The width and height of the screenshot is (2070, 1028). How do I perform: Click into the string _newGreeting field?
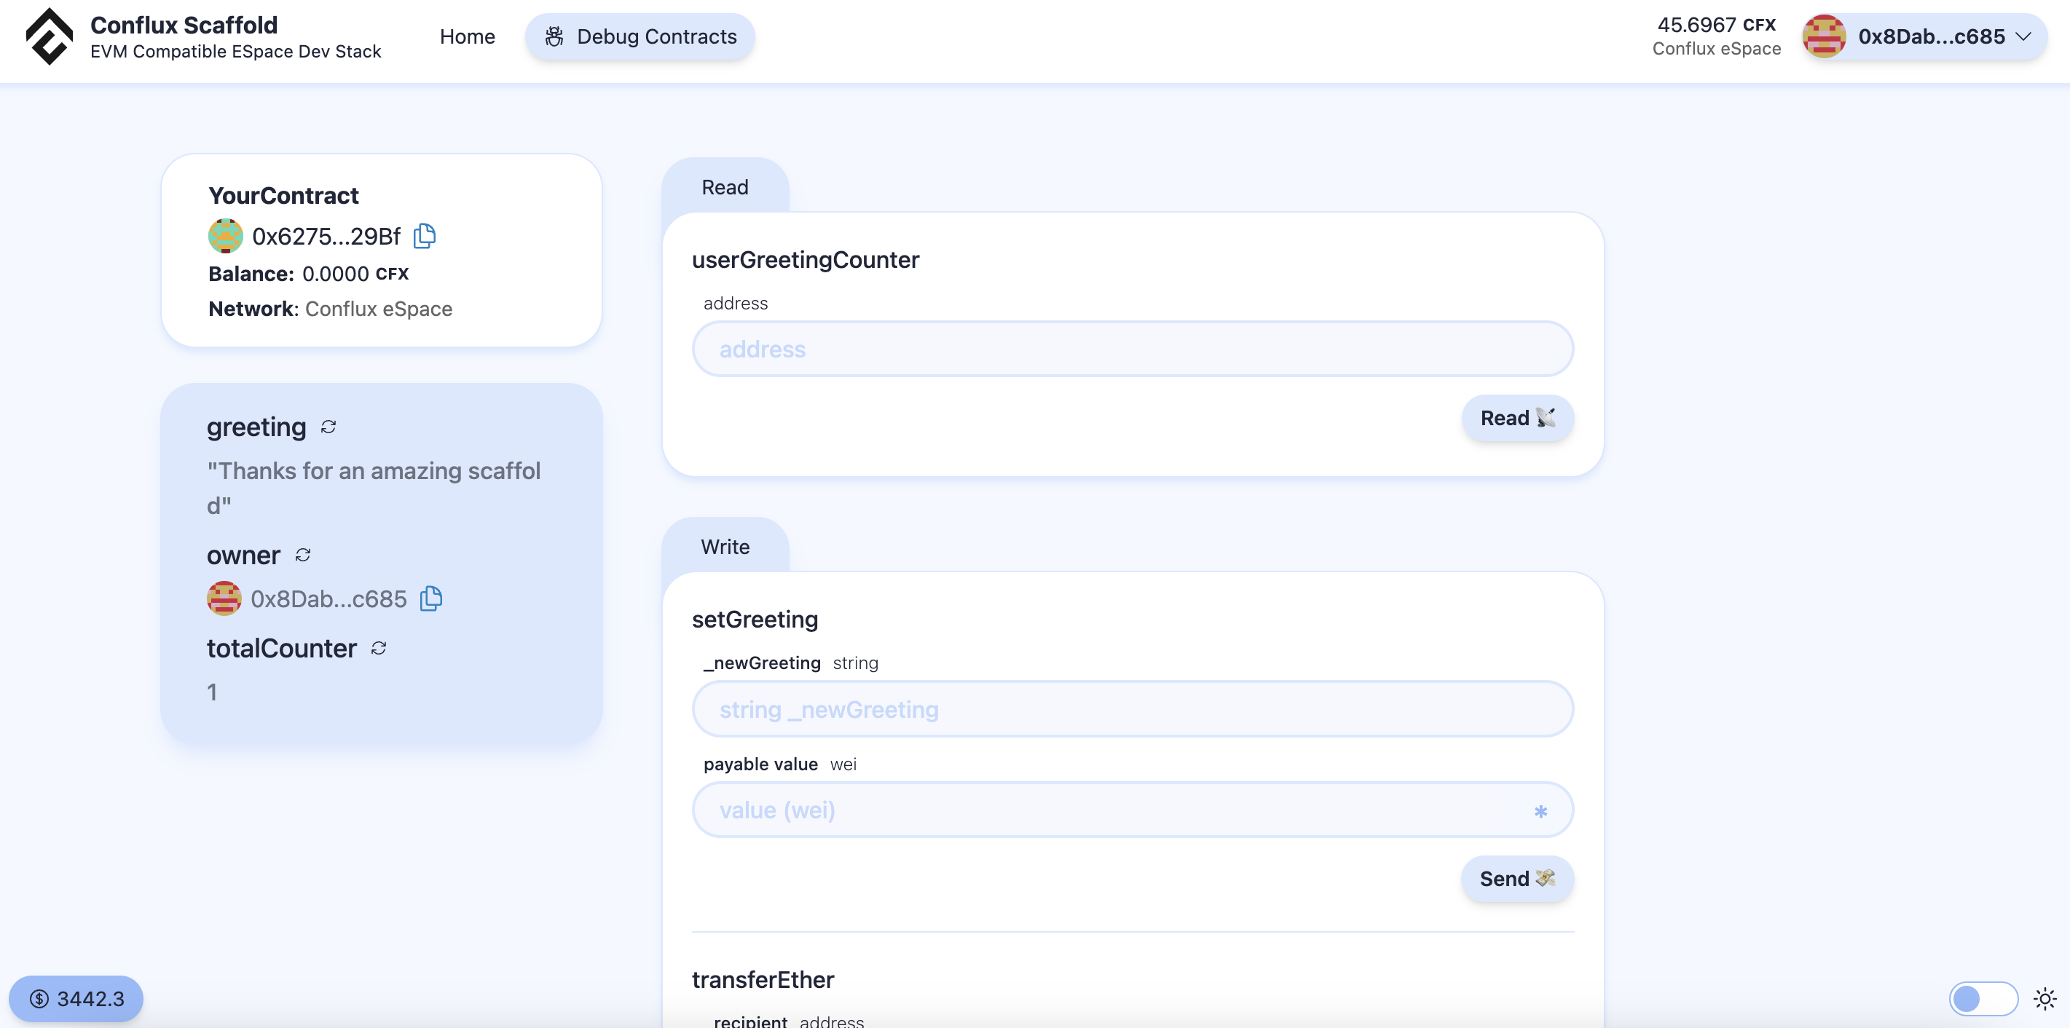[x=1131, y=709]
